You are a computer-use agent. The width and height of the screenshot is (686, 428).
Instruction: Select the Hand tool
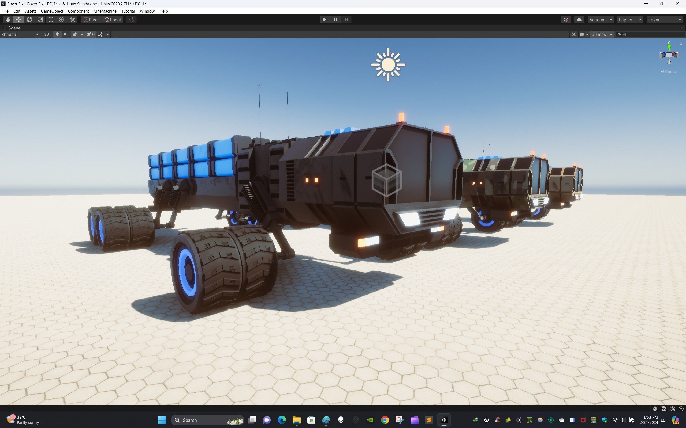pyautogui.click(x=8, y=20)
